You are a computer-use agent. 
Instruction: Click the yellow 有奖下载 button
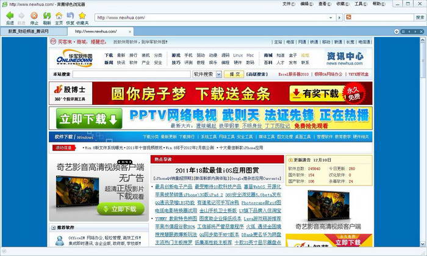[x=317, y=94]
